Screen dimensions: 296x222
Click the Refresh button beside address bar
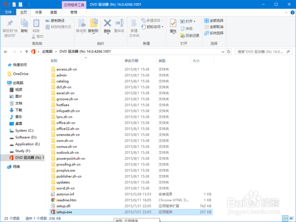point(229,52)
